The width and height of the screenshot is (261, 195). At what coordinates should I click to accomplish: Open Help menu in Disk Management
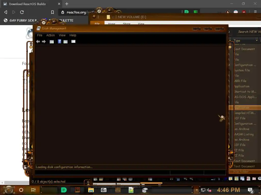point(73,35)
